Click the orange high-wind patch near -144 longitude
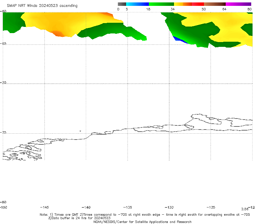 click(58, 34)
